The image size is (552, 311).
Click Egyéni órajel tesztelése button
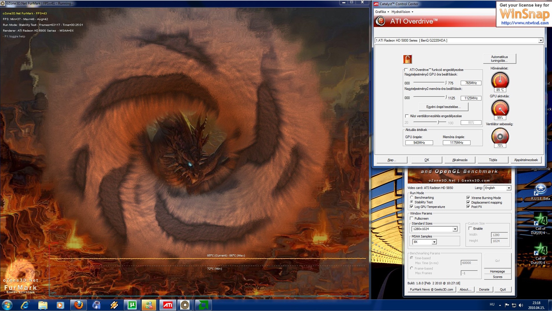point(443,107)
